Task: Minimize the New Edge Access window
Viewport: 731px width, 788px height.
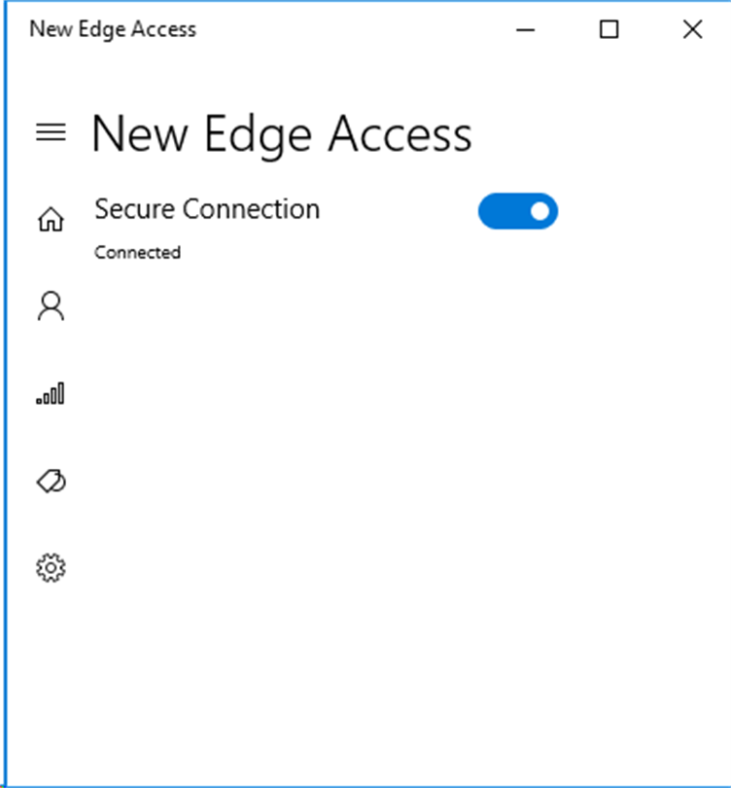Action: click(526, 29)
